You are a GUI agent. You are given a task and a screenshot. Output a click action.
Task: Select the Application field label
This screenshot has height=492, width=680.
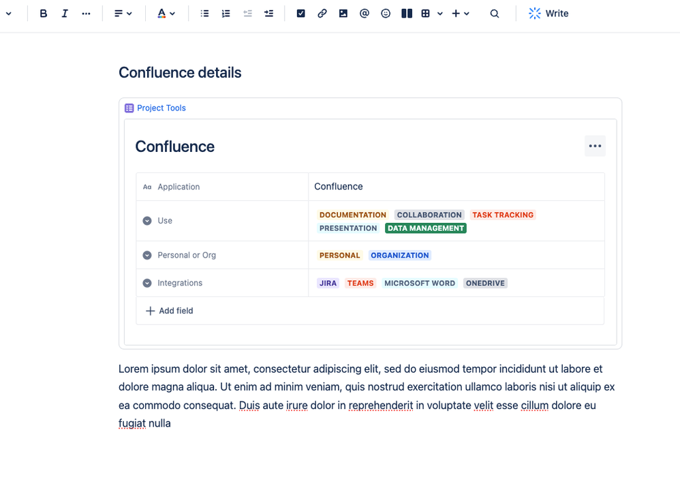point(179,187)
